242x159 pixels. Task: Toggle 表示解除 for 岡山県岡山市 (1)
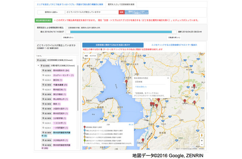(x=47, y=99)
